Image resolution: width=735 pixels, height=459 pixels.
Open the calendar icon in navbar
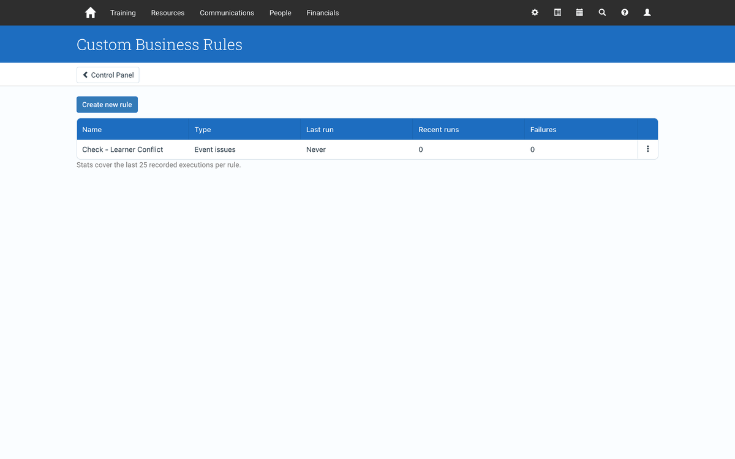[579, 12]
